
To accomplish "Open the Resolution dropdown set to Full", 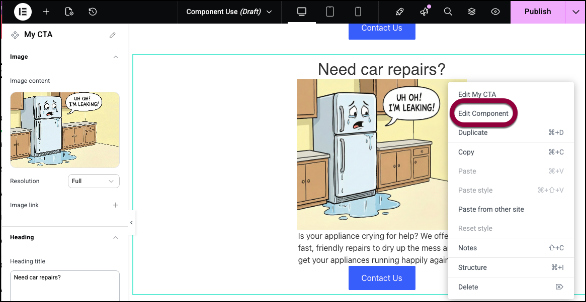I will (94, 181).
